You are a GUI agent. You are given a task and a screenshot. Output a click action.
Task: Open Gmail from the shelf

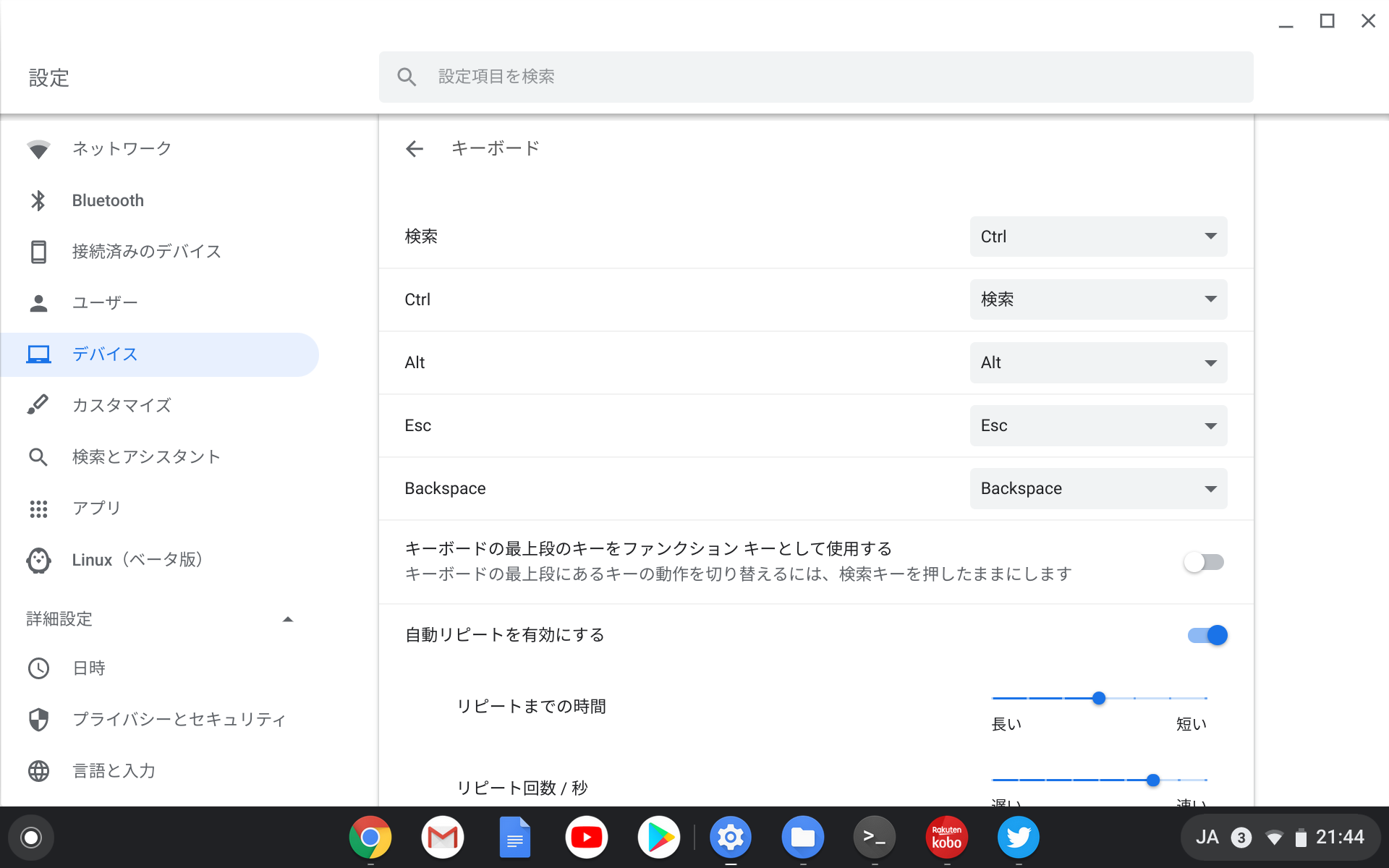click(443, 838)
